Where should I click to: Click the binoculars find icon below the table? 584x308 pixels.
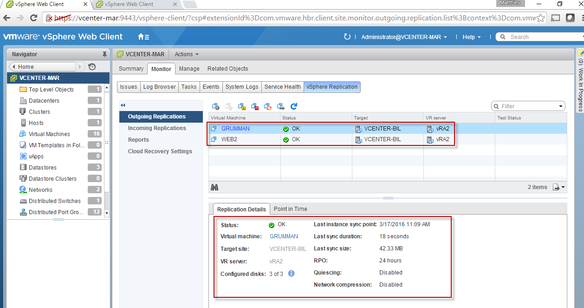[214, 187]
